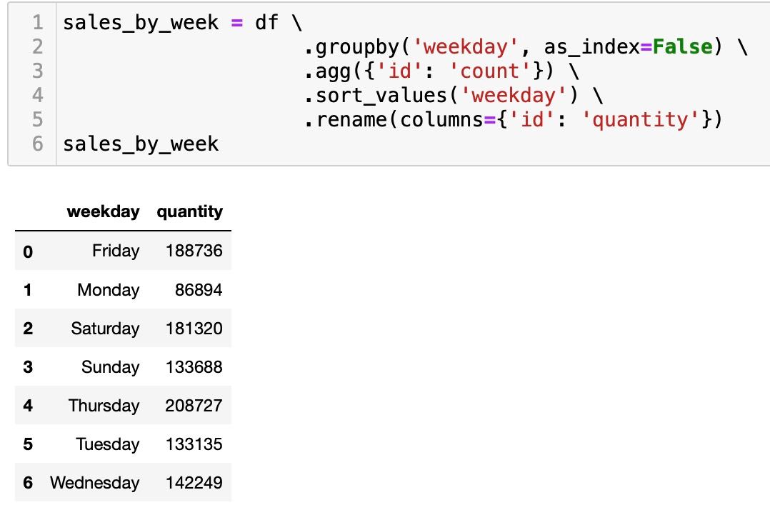The image size is (770, 510).
Task: Select the 'Sunday' cell
Action: 111,366
